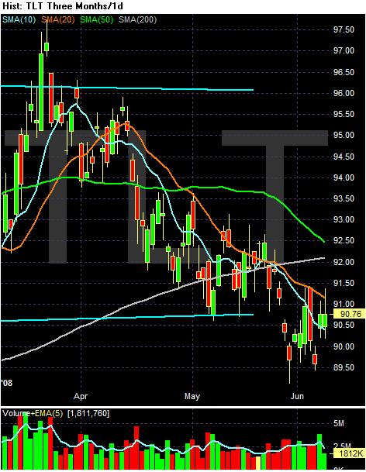The height and width of the screenshot is (472, 366).
Task: Click the 90.00 price axis label
Action: pyautogui.click(x=344, y=346)
